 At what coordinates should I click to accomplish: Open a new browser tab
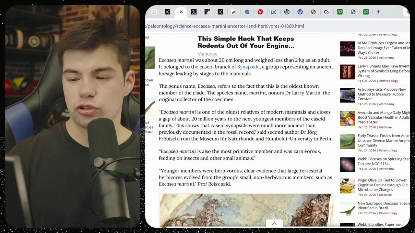(x=378, y=12)
